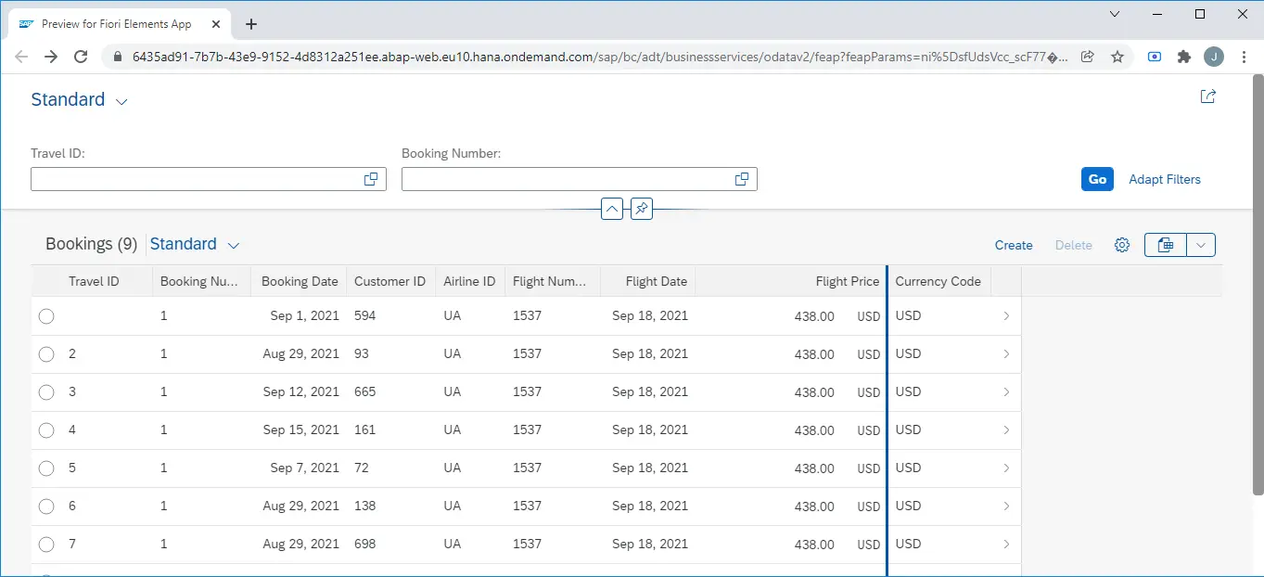
Task: Click the browser address bar URL
Action: pyautogui.click(x=601, y=57)
